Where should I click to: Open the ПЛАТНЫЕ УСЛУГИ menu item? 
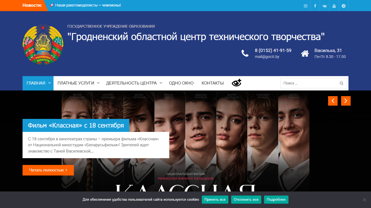tap(76, 83)
